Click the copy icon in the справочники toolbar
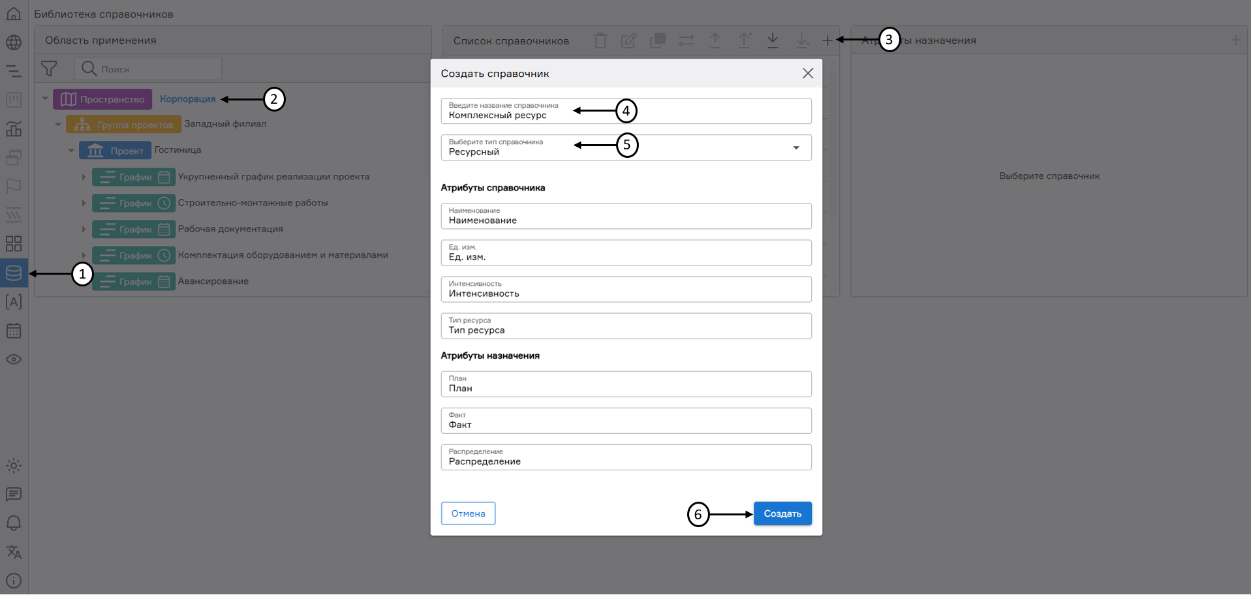Image resolution: width=1251 pixels, height=595 pixels. 658,40
